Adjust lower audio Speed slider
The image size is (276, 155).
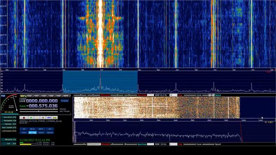pyautogui.click(x=208, y=144)
